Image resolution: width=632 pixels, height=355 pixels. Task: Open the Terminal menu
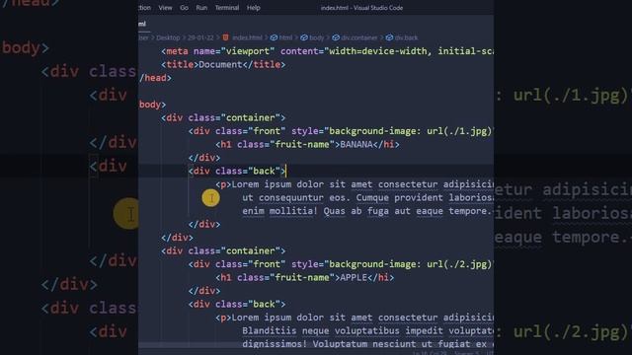(x=227, y=8)
